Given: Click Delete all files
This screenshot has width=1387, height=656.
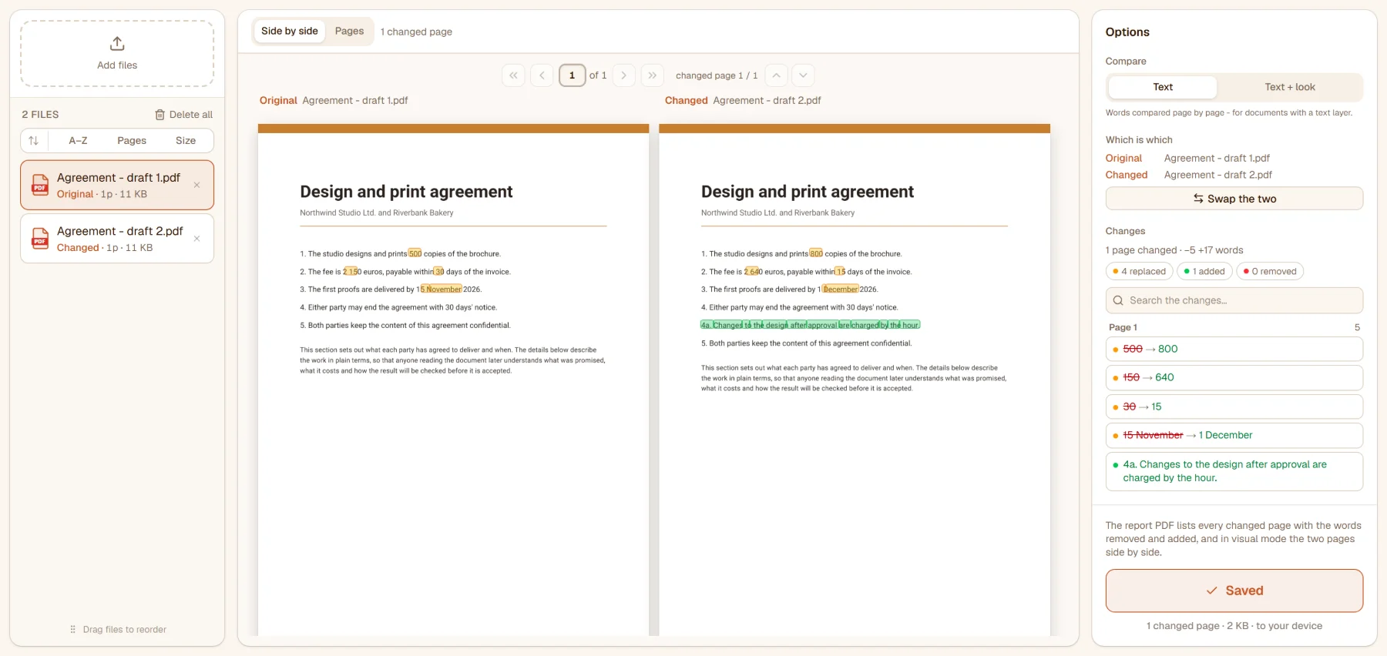Looking at the screenshot, I should coord(183,115).
